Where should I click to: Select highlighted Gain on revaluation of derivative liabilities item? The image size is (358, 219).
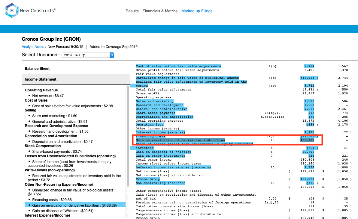pyautogui.click(x=75, y=205)
